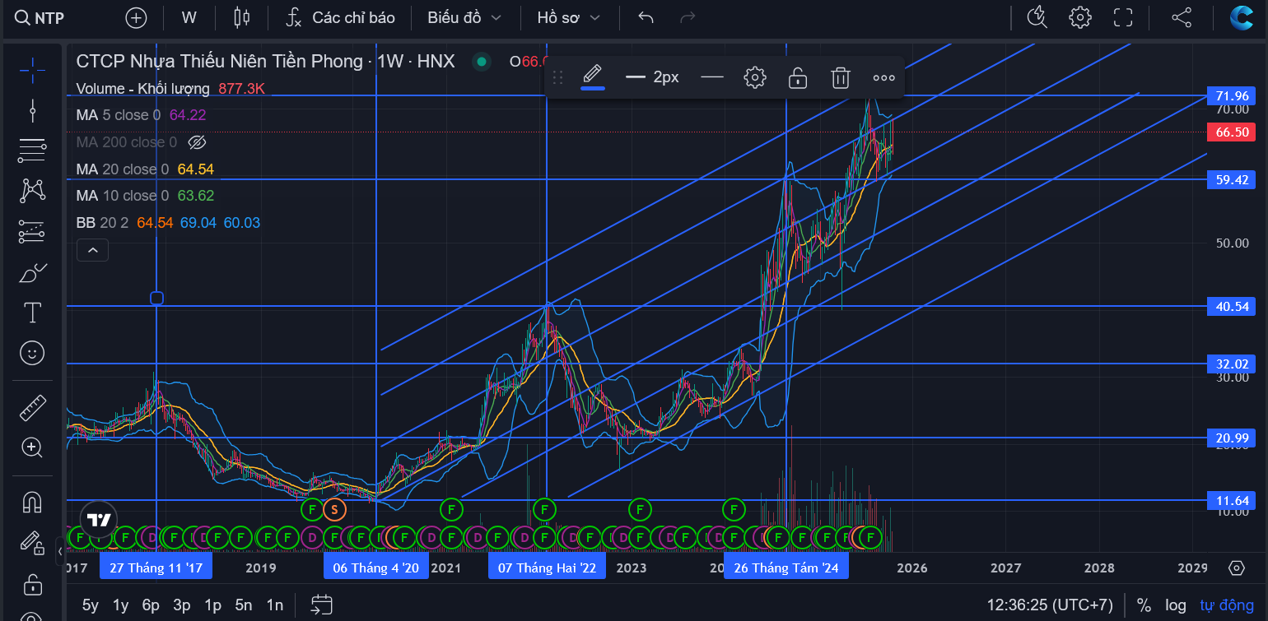Open the W interval dropdown
1268x621 pixels.
[189, 17]
